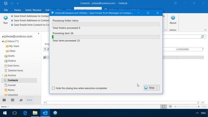Click the search magnifier icon
Screen dimensions: 208x117
202,36
